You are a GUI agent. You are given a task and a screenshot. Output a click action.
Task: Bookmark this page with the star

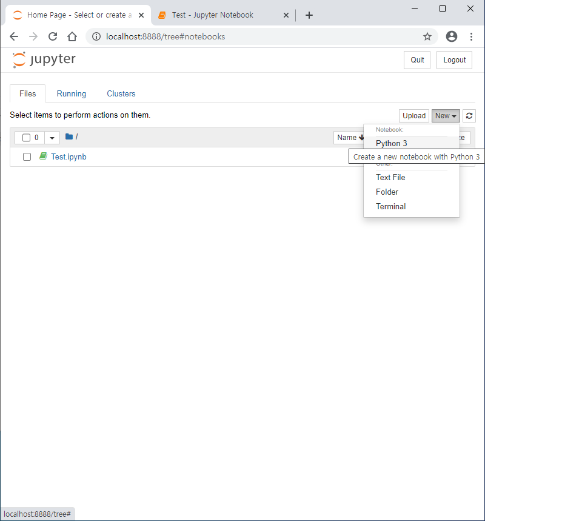point(427,36)
